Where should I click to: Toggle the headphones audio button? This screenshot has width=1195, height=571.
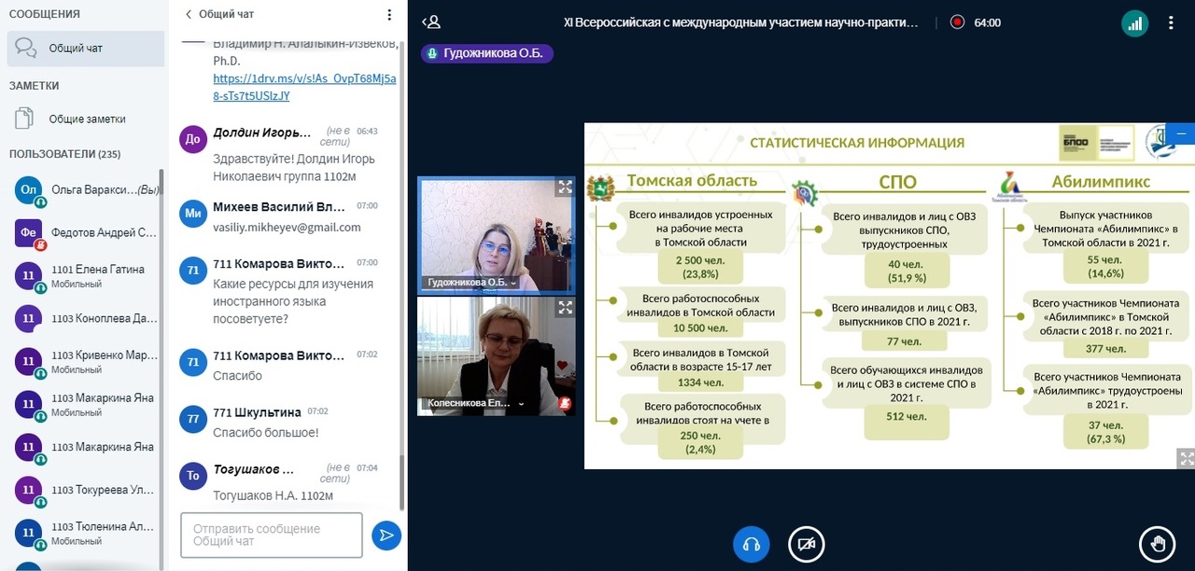[x=751, y=544]
